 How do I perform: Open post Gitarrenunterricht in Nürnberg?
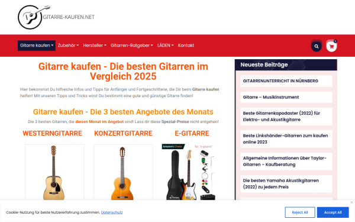(x=280, y=81)
